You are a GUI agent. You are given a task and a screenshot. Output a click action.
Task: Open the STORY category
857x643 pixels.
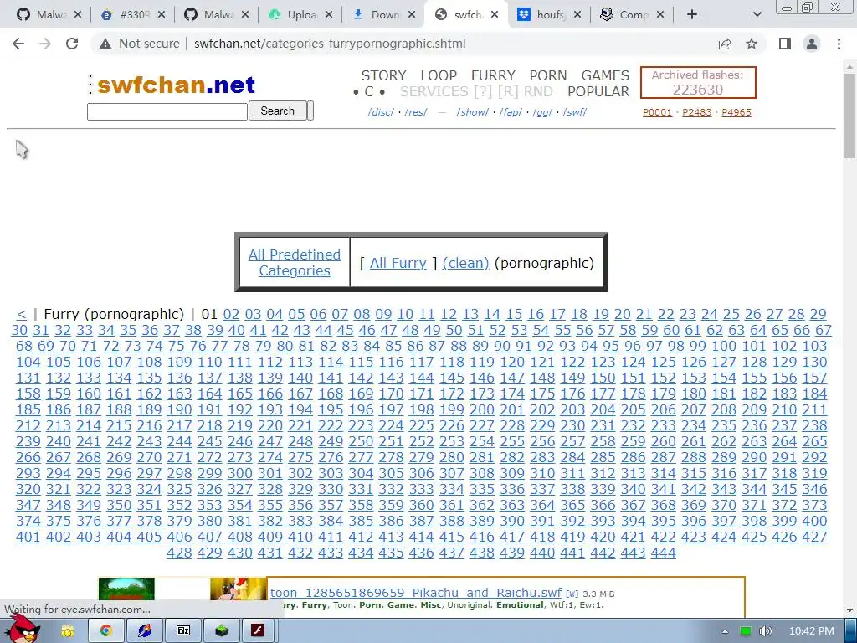(x=383, y=75)
